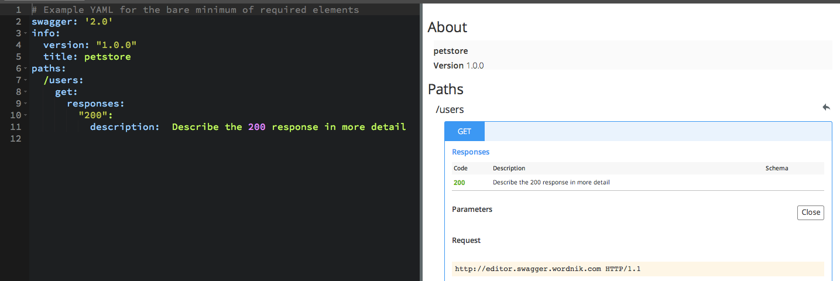Click the swagger: '2.0' line in editor
Screen dimensions: 840x281
(71, 22)
